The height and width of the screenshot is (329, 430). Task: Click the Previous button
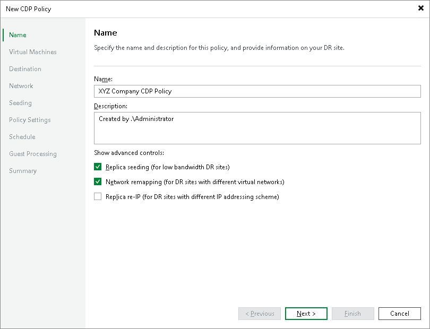coord(259,313)
